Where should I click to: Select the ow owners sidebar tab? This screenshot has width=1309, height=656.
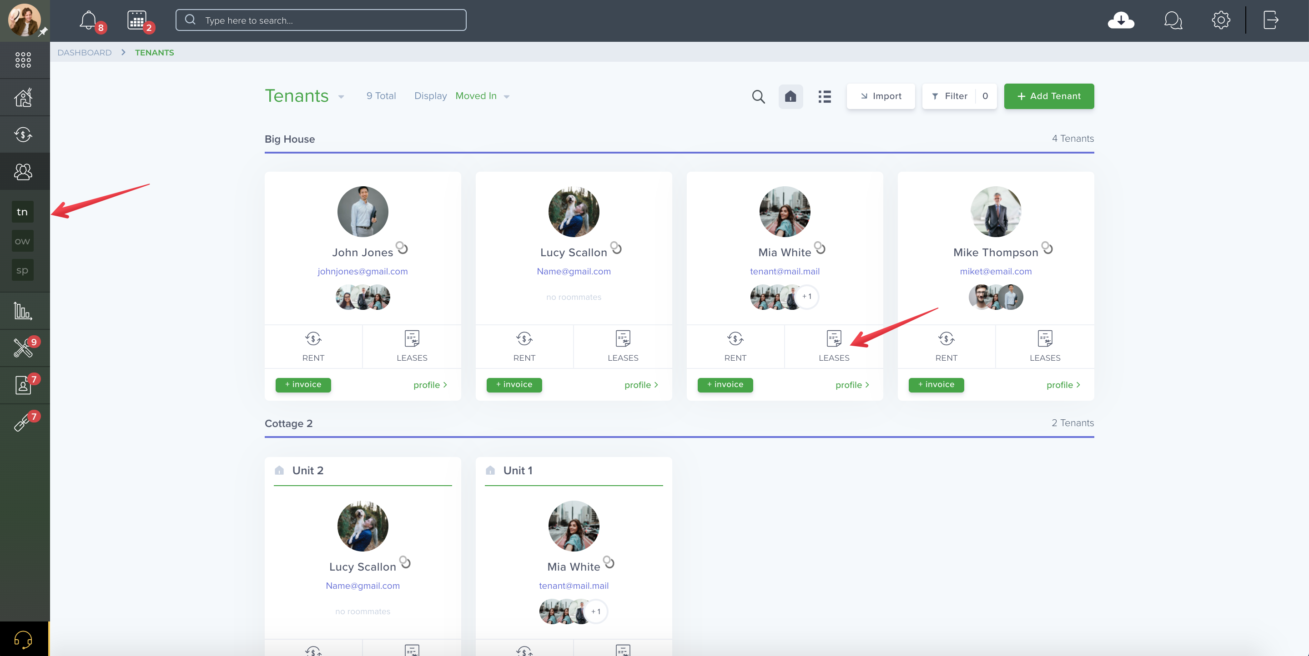[22, 241]
